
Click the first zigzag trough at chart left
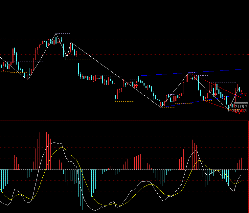pyautogui.click(x=28, y=80)
